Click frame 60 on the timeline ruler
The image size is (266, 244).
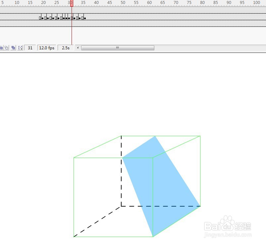[149, 3]
